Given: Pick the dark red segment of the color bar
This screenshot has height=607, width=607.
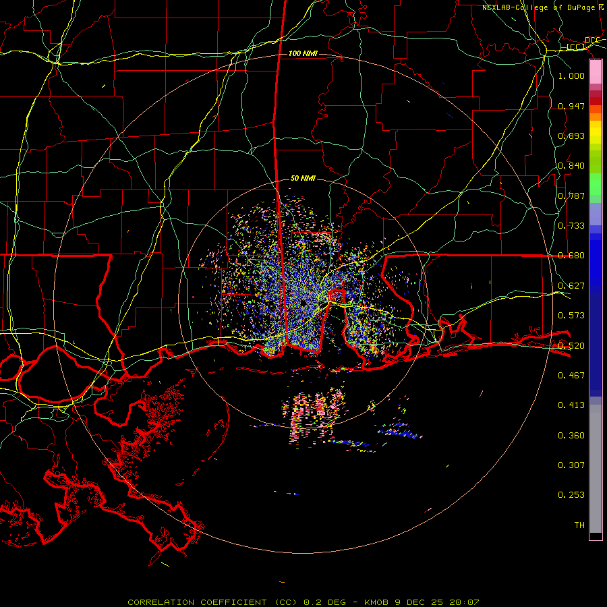Looking at the screenshot, I should click(596, 101).
